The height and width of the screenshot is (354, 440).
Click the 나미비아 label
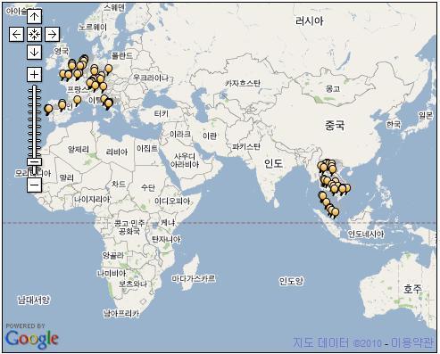[x=112, y=273]
